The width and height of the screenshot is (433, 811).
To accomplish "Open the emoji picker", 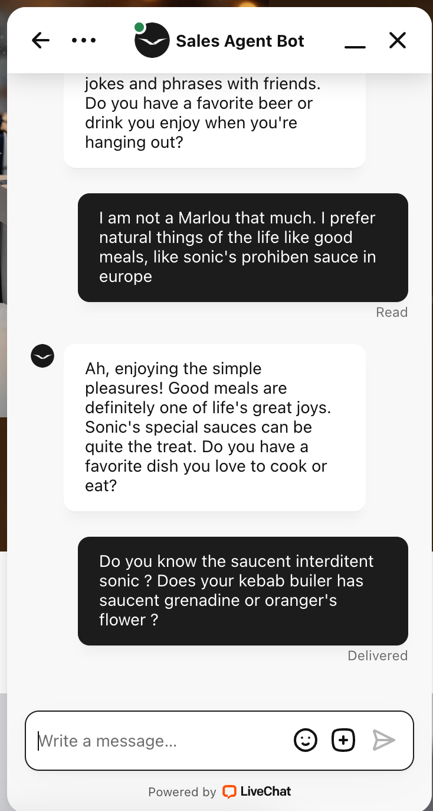I will click(x=306, y=740).
